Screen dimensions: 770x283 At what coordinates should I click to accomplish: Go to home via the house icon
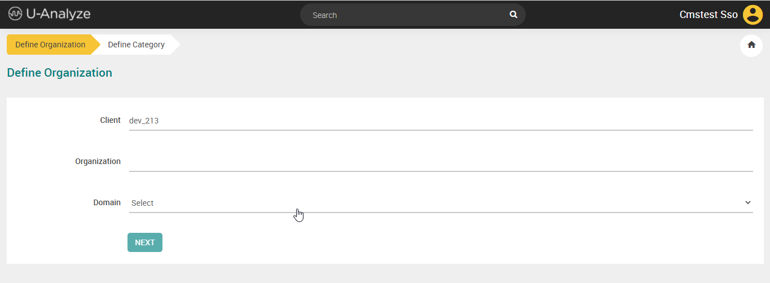(751, 45)
